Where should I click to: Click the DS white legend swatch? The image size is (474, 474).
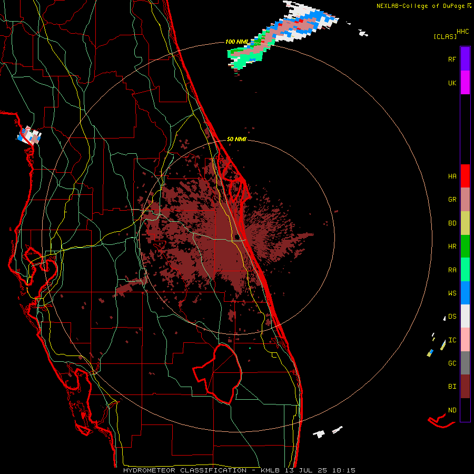(x=465, y=316)
